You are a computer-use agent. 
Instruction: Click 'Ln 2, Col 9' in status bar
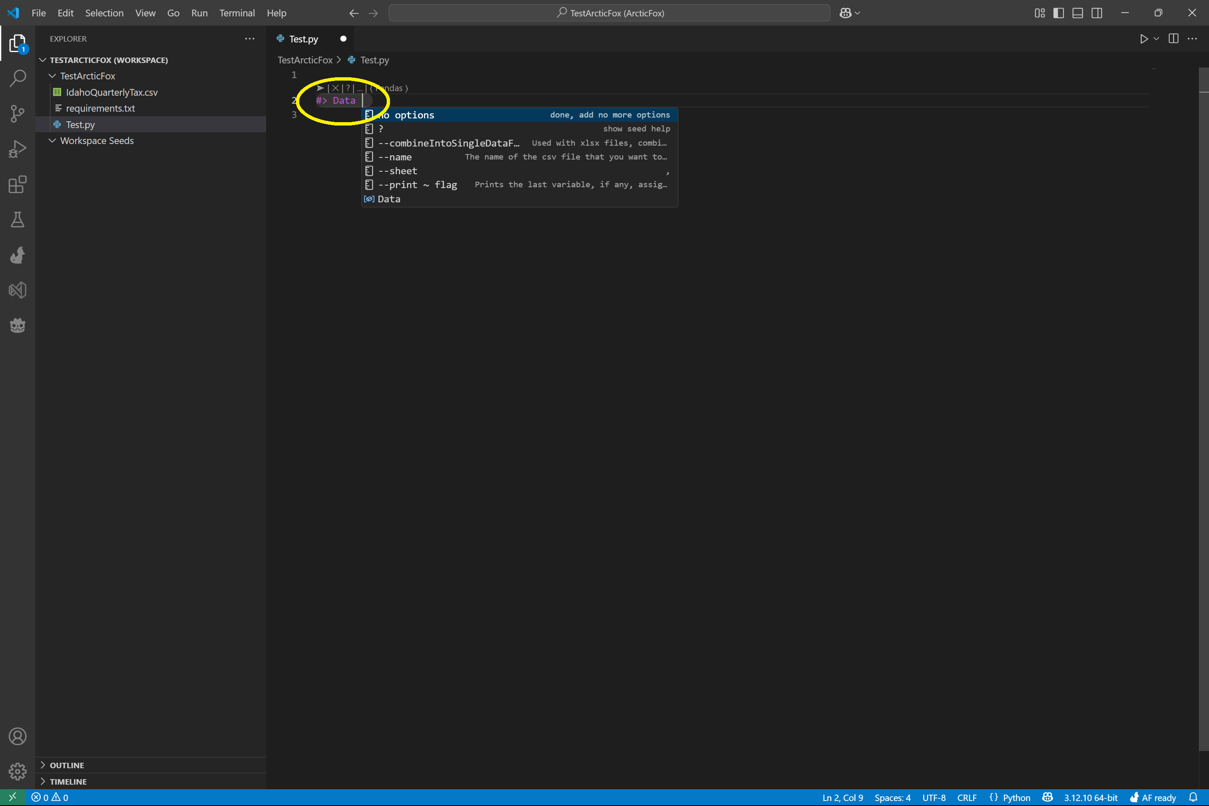pos(843,797)
